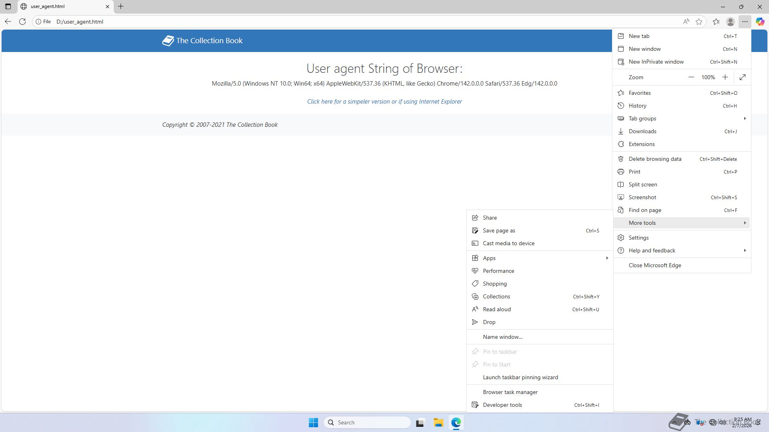Viewport: 769px width, 432px height.
Task: Refresh the page with the reload icon
Action: [x=22, y=22]
